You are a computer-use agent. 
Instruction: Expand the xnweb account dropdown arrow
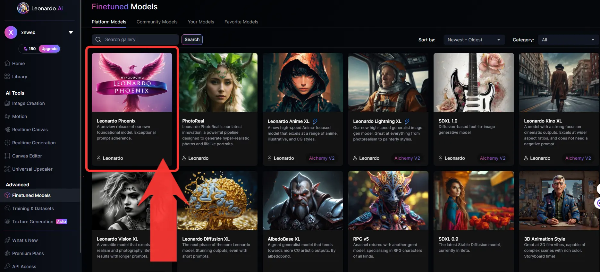[71, 32]
